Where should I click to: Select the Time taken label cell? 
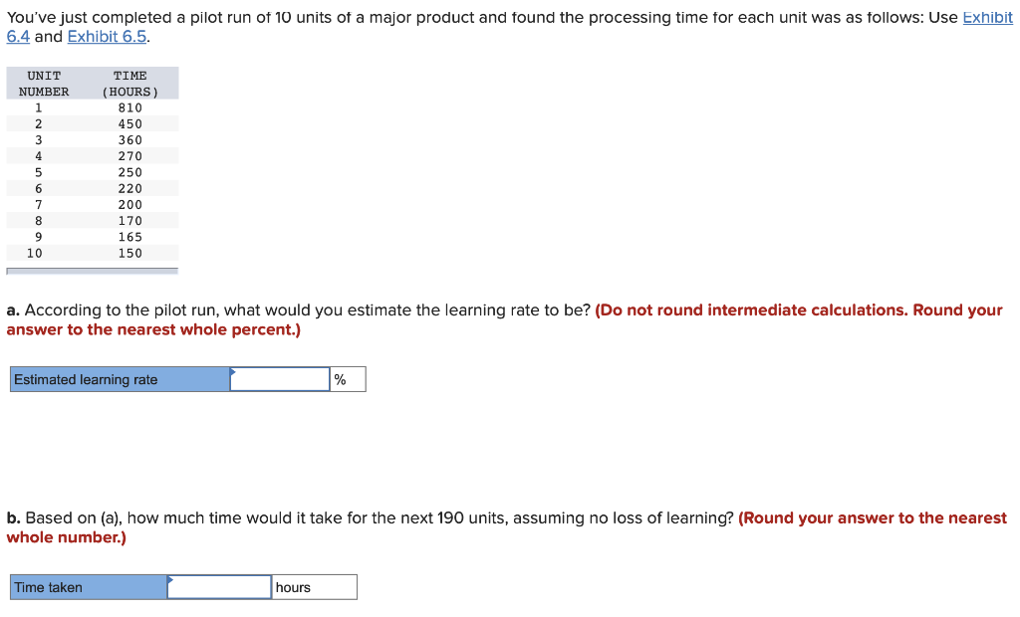89,587
